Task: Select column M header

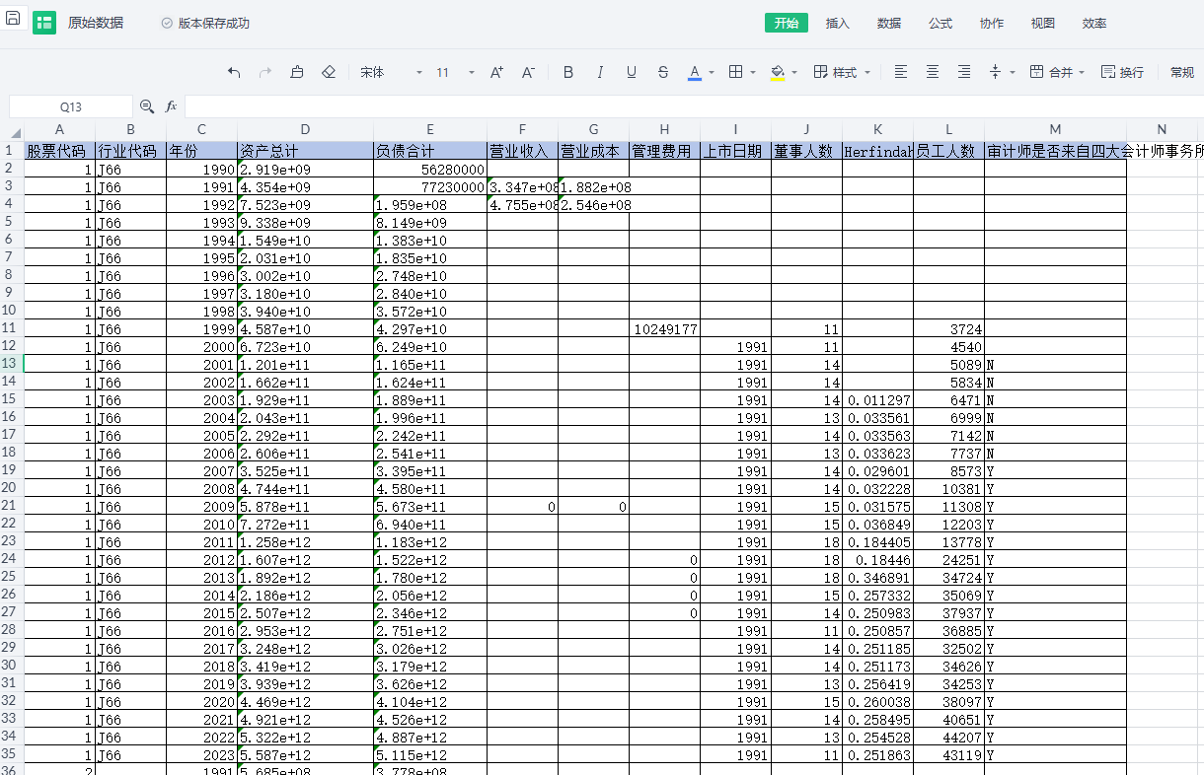Action: coord(1055,129)
